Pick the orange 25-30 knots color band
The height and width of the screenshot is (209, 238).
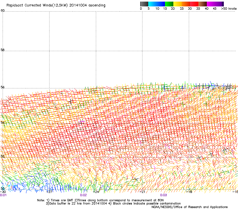click(x=186, y=4)
